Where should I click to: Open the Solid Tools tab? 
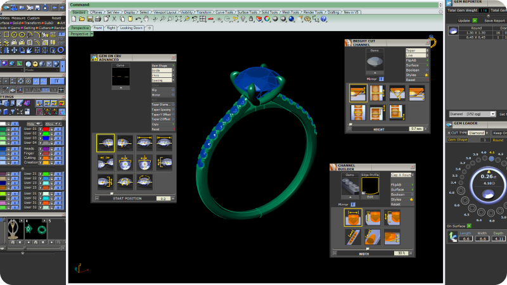pyautogui.click(x=269, y=12)
